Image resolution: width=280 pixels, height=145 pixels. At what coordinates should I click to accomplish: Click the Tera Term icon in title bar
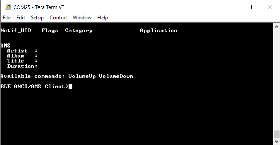[8, 7]
